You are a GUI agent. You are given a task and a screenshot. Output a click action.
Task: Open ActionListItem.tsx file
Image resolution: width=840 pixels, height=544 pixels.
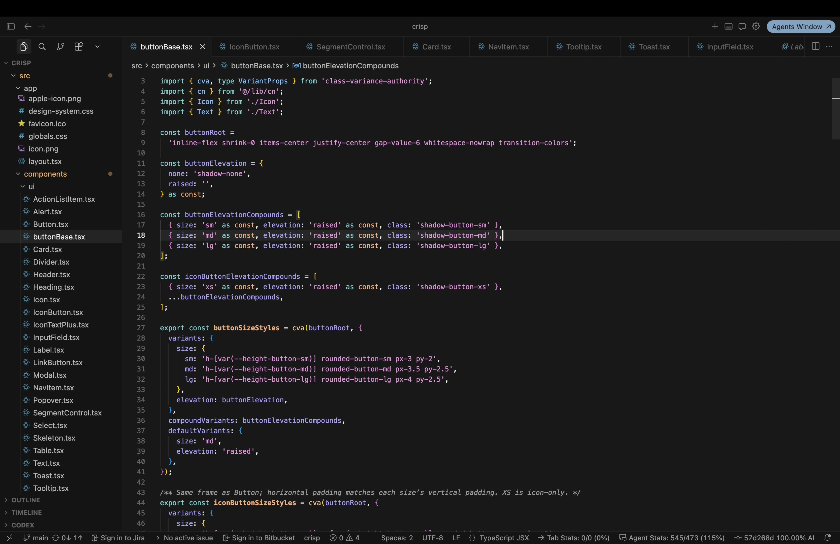(61, 199)
